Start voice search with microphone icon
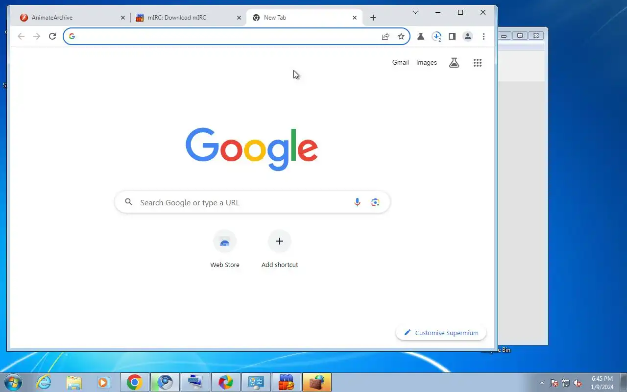This screenshot has width=627, height=392. tap(357, 202)
